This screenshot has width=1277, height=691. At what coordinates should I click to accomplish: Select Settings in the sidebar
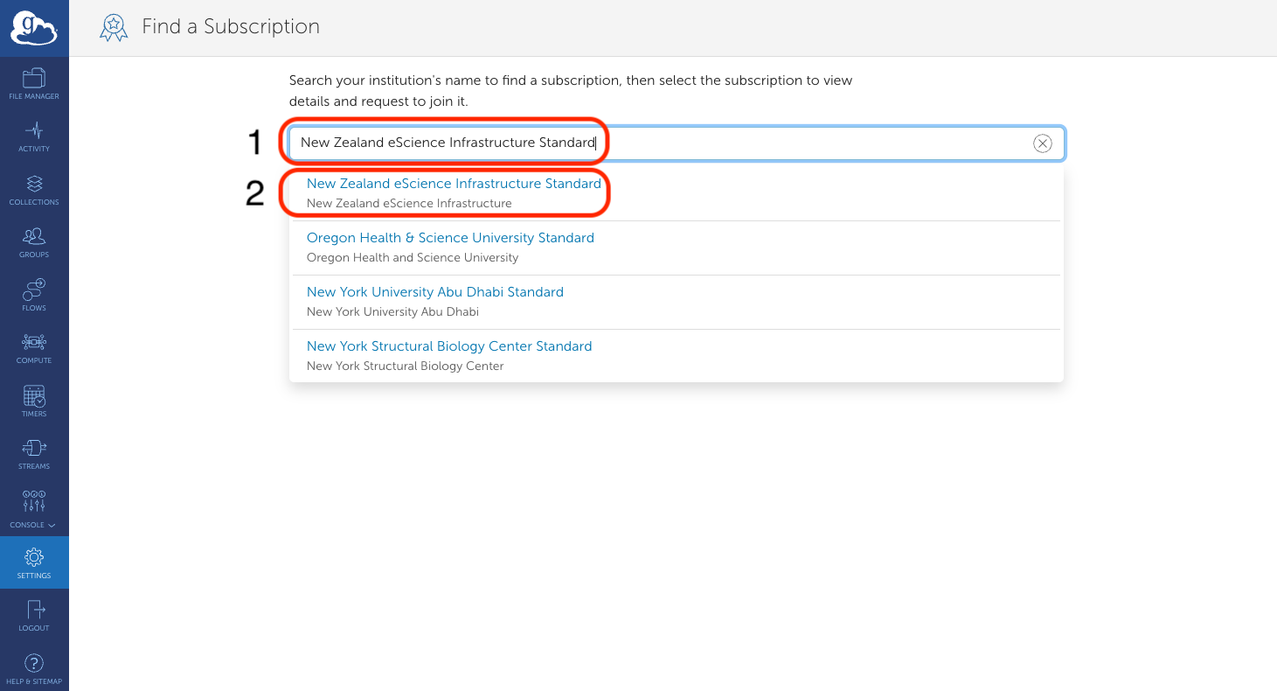pos(34,562)
